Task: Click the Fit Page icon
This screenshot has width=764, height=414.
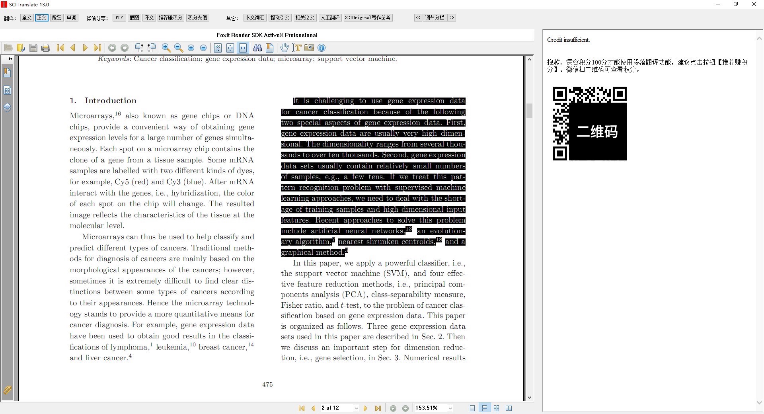Action: (x=230, y=48)
